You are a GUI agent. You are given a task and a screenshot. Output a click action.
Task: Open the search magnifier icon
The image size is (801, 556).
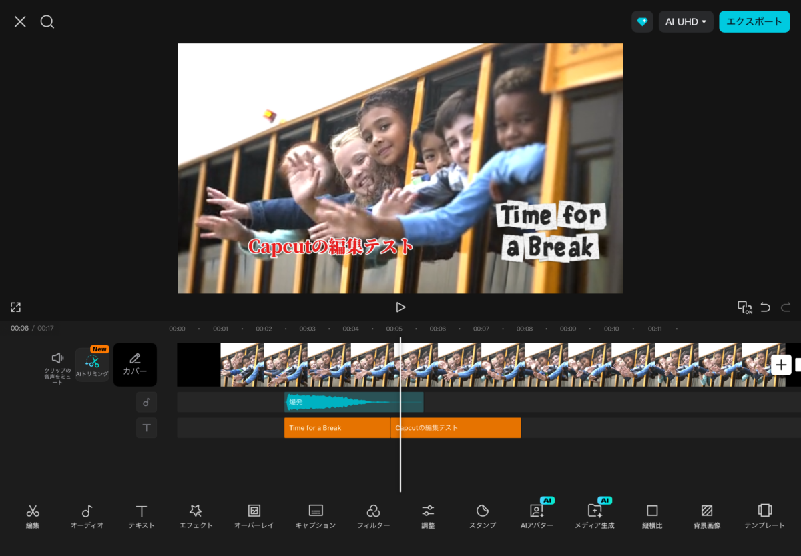pyautogui.click(x=47, y=21)
